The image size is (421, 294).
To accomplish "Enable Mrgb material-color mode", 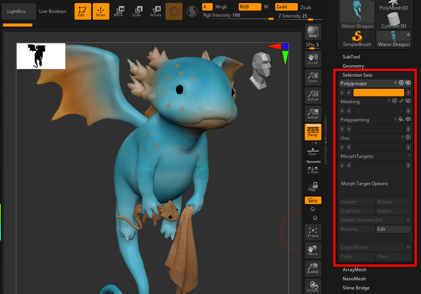I will [x=221, y=7].
